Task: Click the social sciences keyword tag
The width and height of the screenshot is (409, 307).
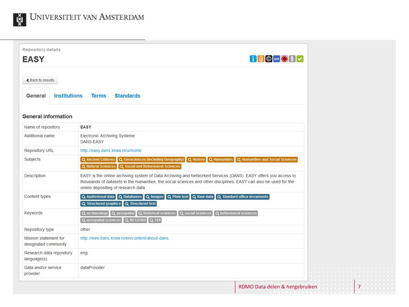Action: pyautogui.click(x=196, y=213)
